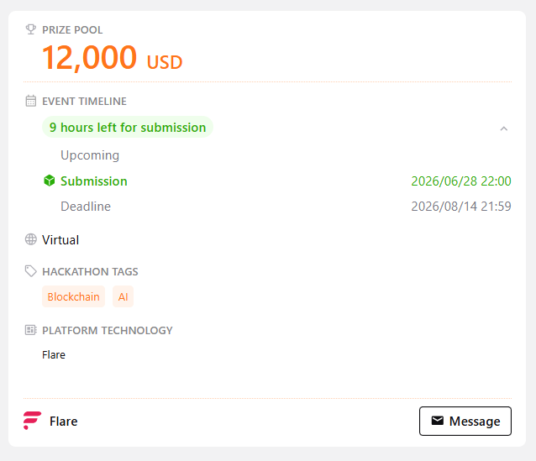This screenshot has height=461, width=536.
Task: Open the Flare organizer name link
Action: 64,421
